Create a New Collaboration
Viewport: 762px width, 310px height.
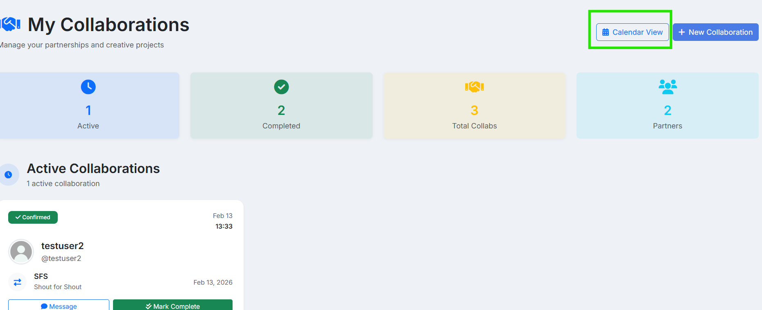pos(715,32)
